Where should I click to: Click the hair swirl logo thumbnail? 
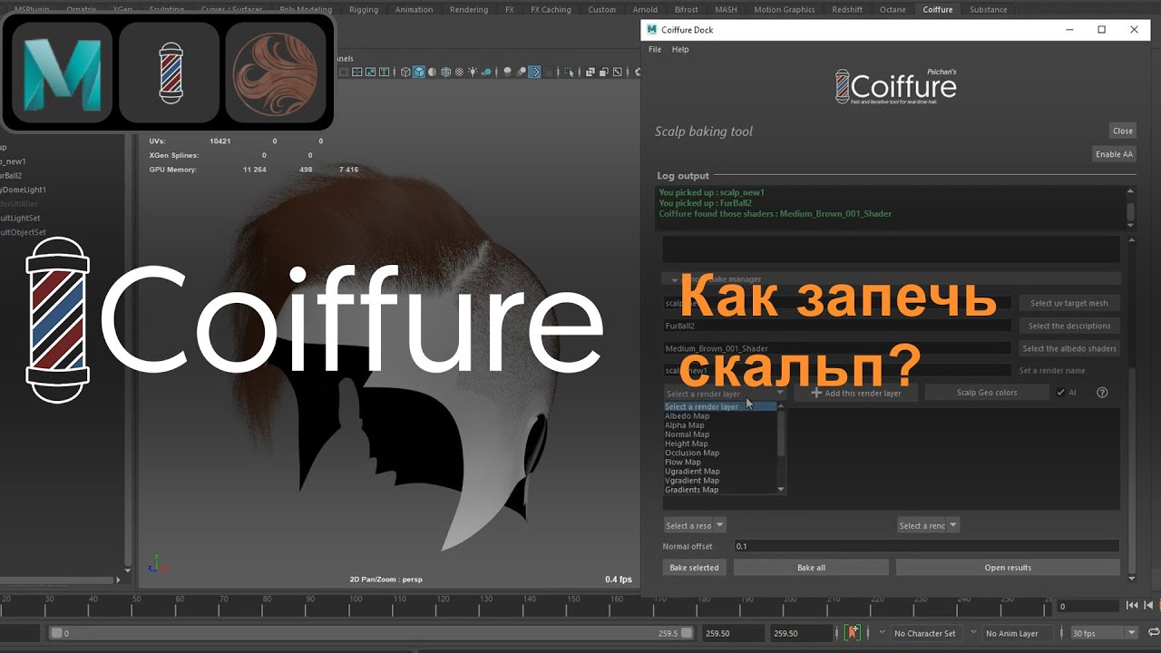276,73
